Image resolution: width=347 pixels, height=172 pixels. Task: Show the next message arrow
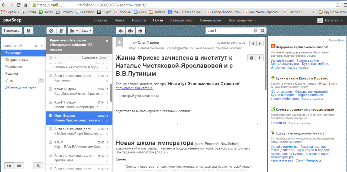pyautogui.click(x=260, y=43)
